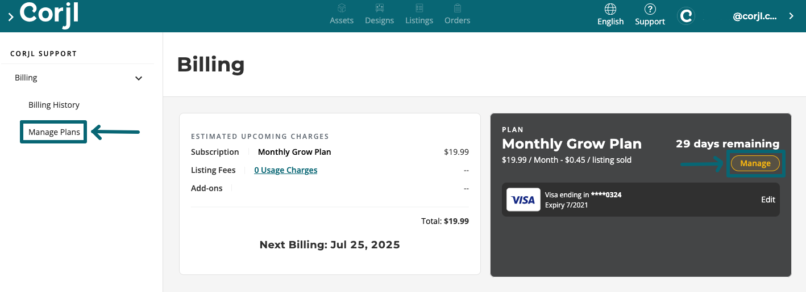The image size is (806, 292).
Task: Click the Billing item in sidebar
Action: [x=26, y=78]
